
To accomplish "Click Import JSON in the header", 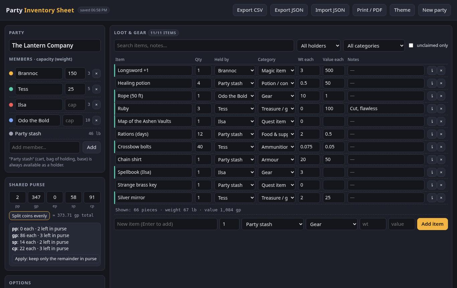I will [330, 10].
